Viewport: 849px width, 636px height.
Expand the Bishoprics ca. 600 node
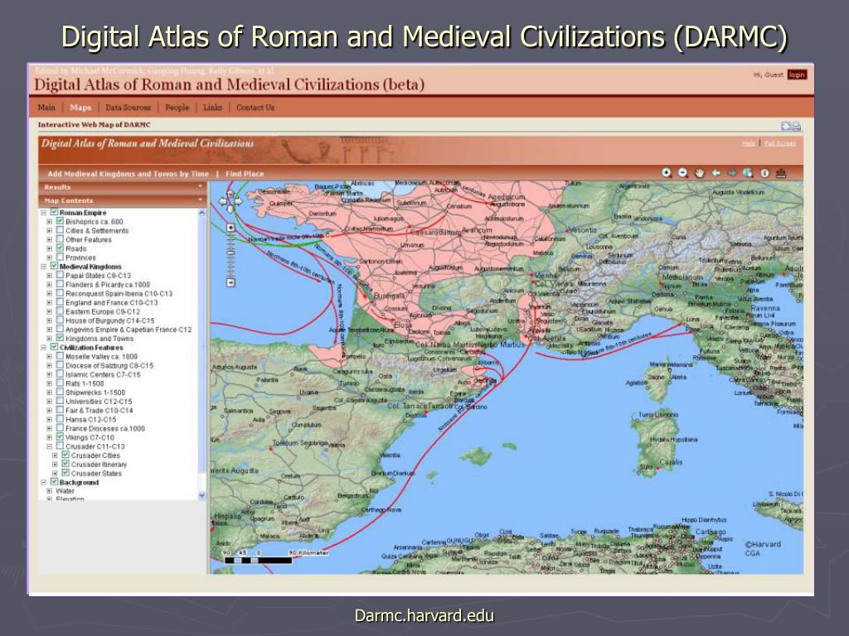click(x=49, y=222)
